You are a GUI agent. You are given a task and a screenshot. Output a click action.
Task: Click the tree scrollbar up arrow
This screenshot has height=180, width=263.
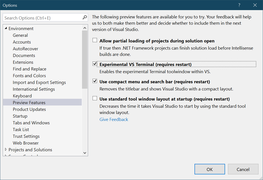[85, 28]
